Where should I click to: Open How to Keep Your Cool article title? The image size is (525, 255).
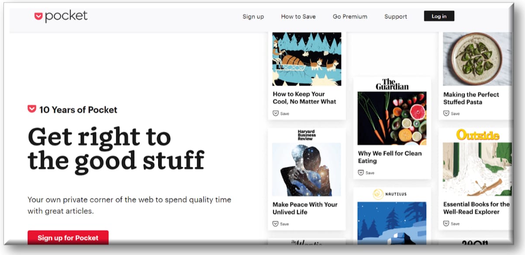[x=304, y=98]
